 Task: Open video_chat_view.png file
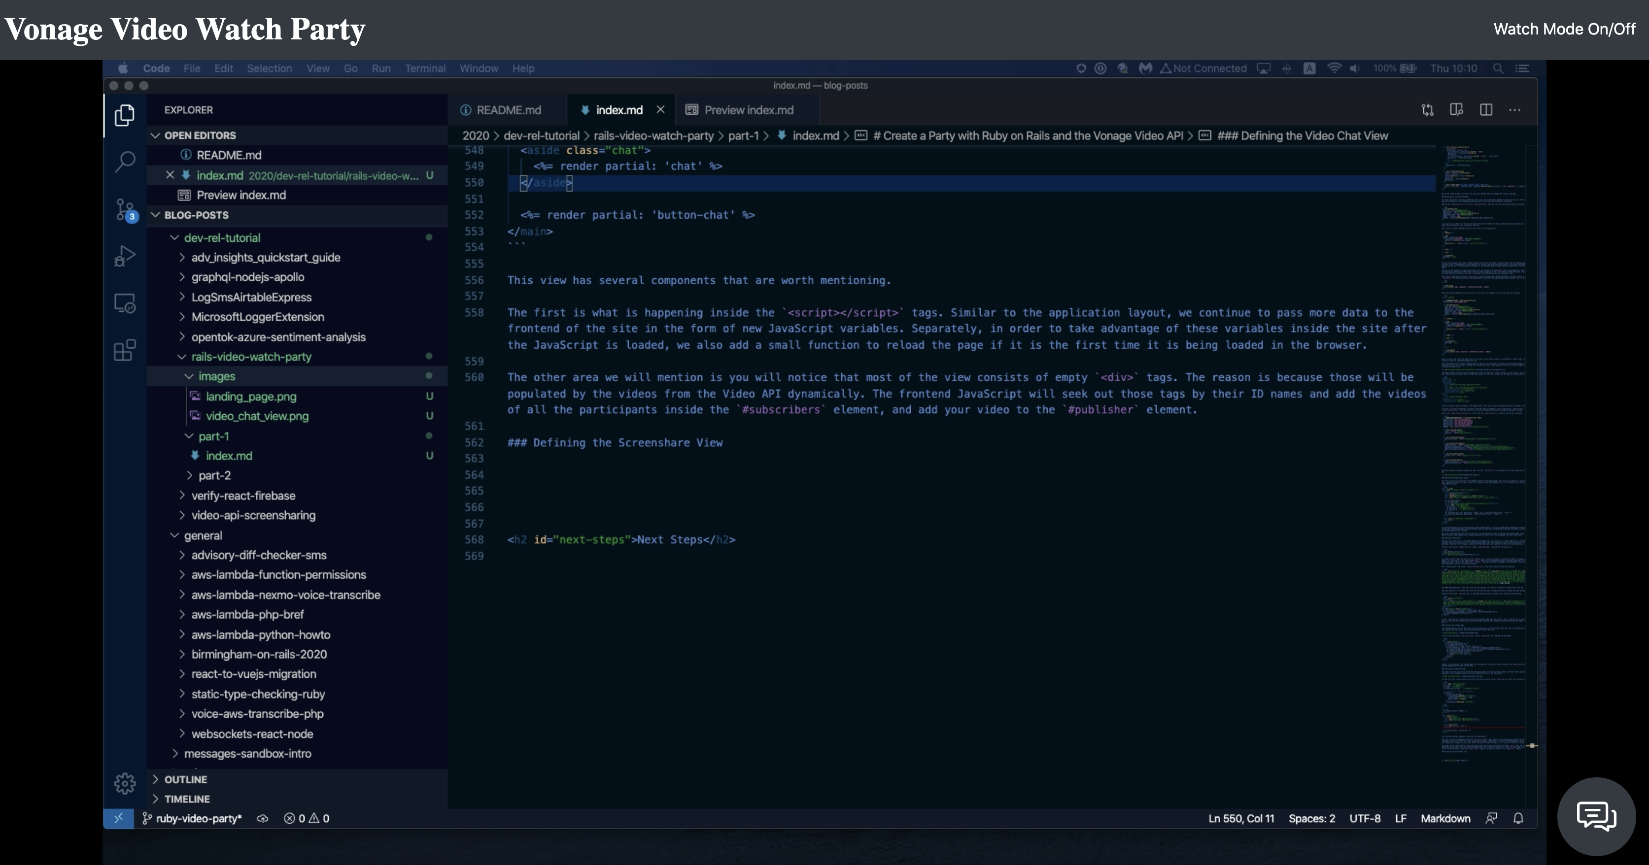click(257, 416)
